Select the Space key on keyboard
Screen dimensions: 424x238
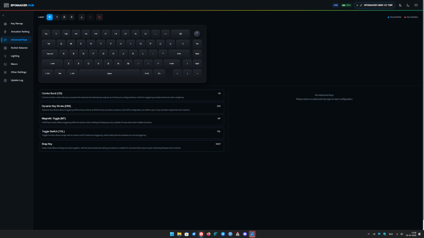click(109, 74)
